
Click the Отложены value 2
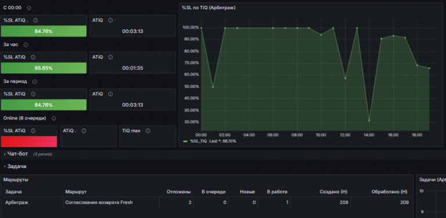click(x=190, y=202)
